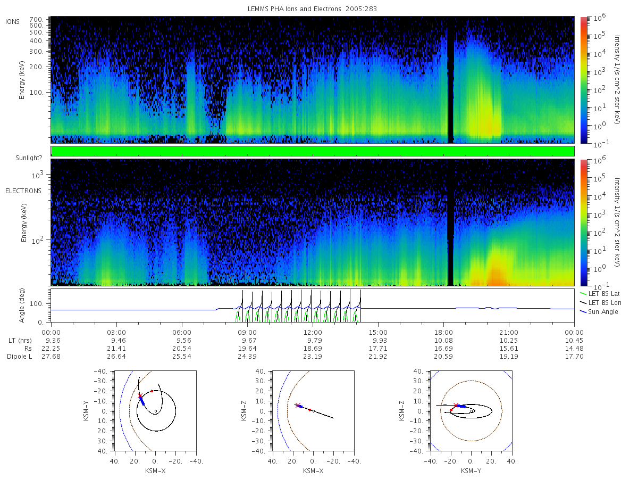Select the 12:00 time axis tick label

coord(313,332)
